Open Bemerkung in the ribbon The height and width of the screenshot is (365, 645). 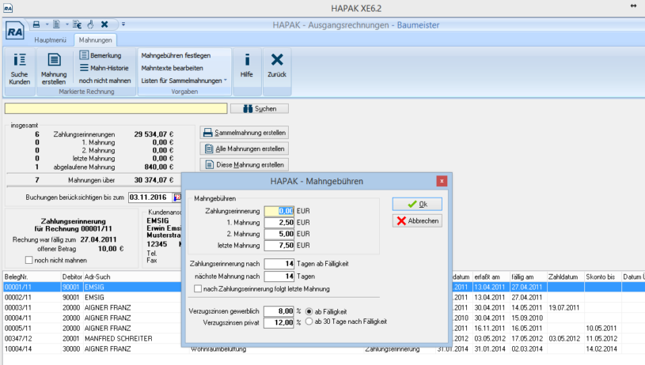point(101,55)
